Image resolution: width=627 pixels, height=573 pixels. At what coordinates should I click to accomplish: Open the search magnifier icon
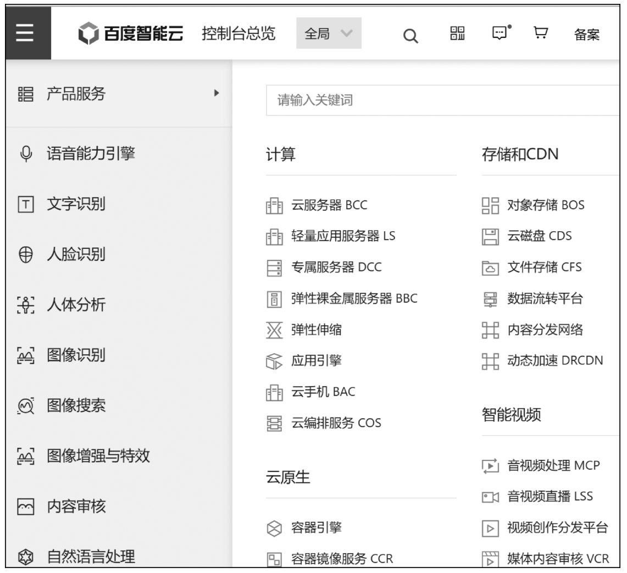(410, 36)
